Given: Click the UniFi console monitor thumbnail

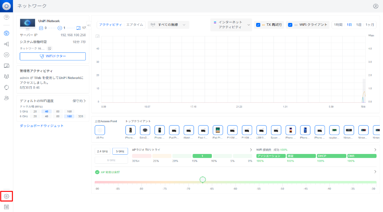Looking at the screenshot, I should pos(28,25).
